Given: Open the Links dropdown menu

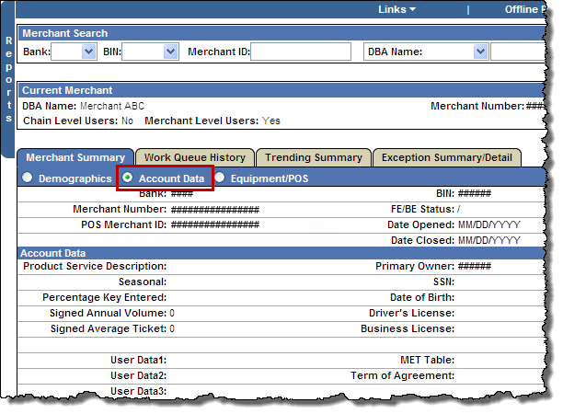Looking at the screenshot, I should pyautogui.click(x=397, y=9).
